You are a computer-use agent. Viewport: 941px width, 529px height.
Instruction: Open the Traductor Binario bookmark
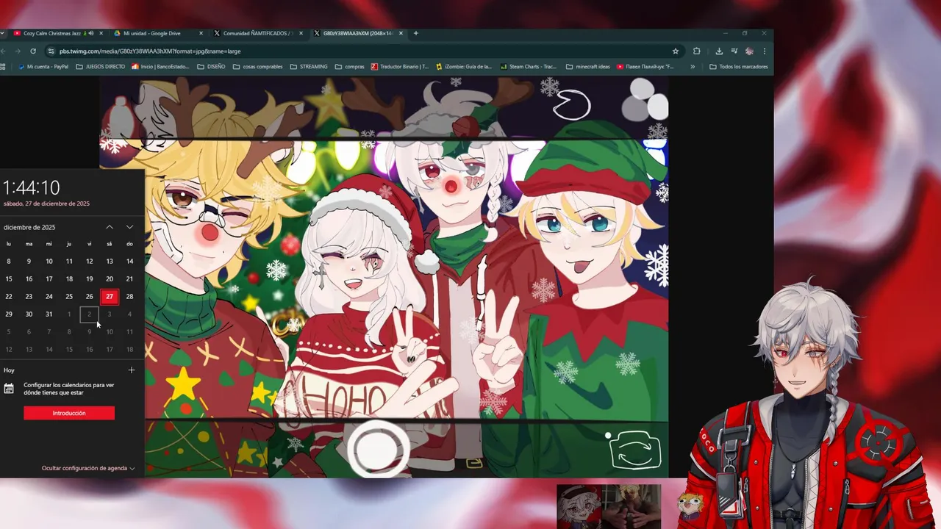pyautogui.click(x=399, y=67)
